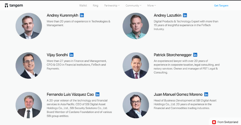Expand the More dropdown menu
Screen dimensions: 241x125
152,6
